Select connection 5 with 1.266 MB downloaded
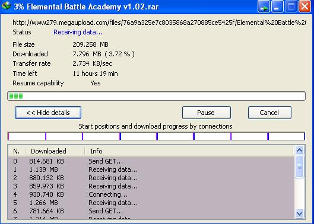This screenshot has height=224, width=314. point(151,203)
